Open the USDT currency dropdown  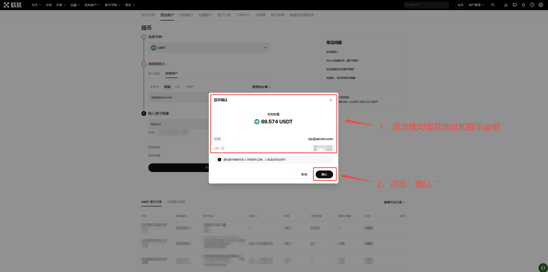(209, 48)
